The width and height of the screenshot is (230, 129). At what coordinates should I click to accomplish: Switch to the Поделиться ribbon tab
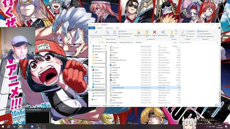coord(109,28)
